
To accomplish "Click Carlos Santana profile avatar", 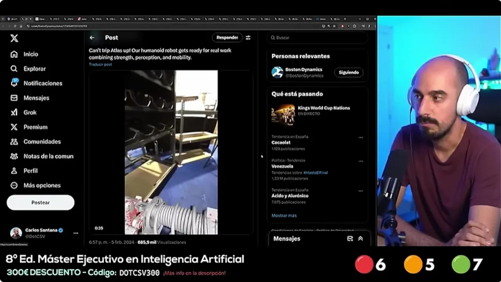I will 16,233.
